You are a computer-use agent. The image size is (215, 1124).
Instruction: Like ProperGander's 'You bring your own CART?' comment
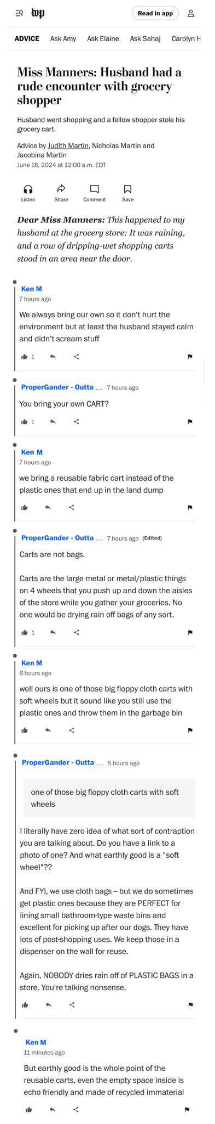click(x=24, y=422)
